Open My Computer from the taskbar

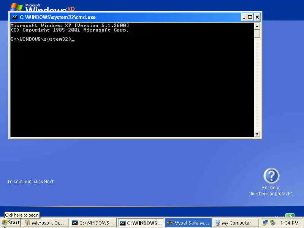pyautogui.click(x=236, y=223)
